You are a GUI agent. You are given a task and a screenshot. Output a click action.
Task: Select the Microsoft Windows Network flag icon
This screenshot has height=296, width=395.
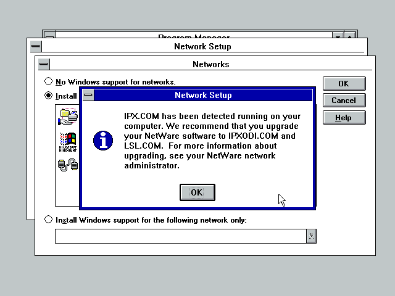[x=68, y=141]
